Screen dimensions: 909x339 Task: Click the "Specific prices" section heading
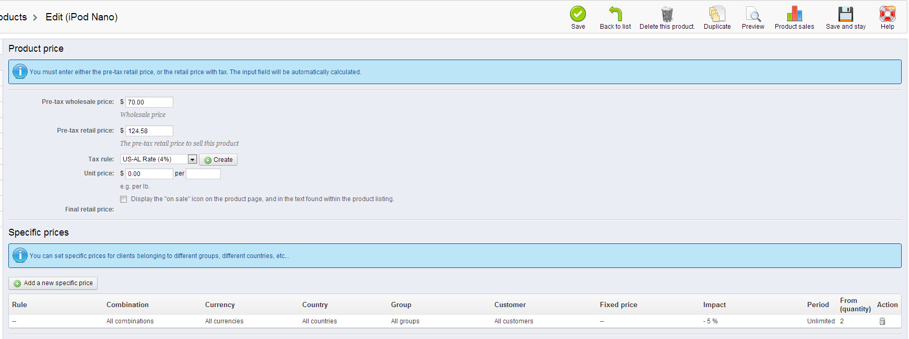[39, 232]
